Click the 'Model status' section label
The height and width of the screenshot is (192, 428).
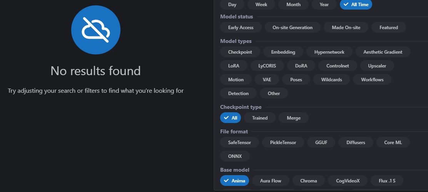click(236, 16)
